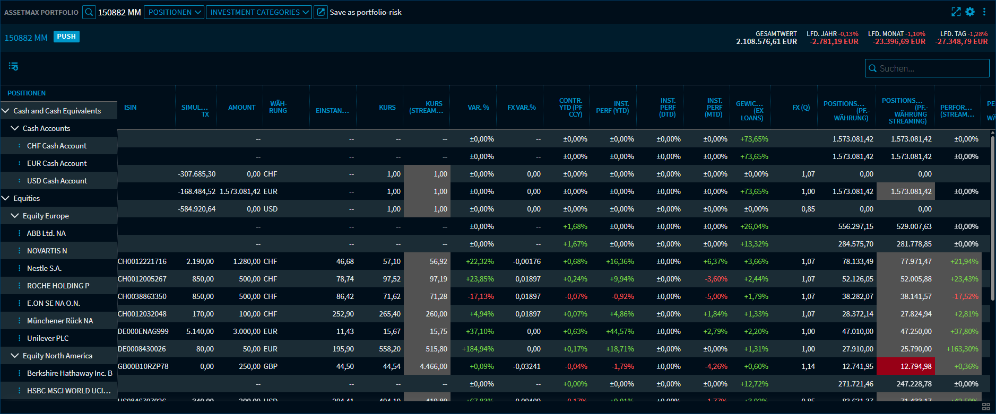This screenshot has height=414, width=996.
Task: Collapse the Cash and Cash Equivalents group
Action: 6,111
